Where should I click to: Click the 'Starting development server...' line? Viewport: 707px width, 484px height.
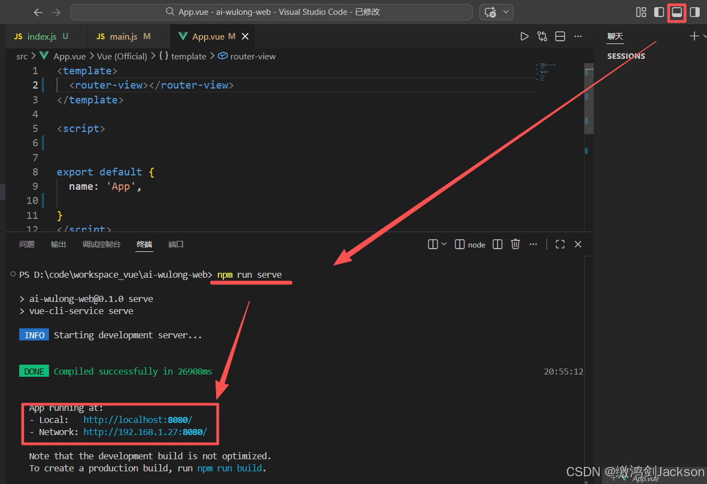(128, 335)
